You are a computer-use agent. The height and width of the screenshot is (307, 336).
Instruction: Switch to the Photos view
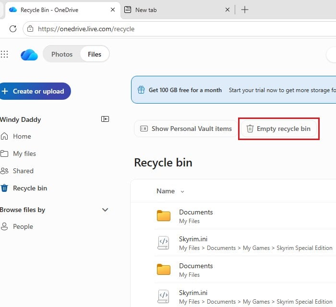pyautogui.click(x=62, y=54)
